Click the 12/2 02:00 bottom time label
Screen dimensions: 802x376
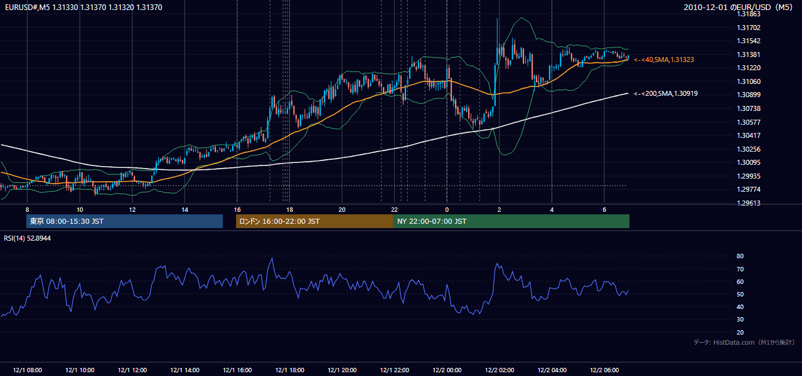pos(500,370)
